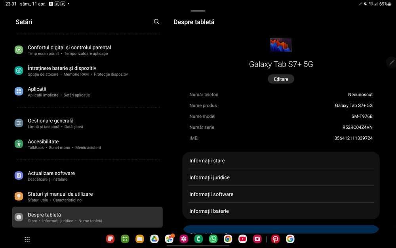Open Actualizare software entry
The width and height of the screenshot is (396, 248).
(88, 176)
